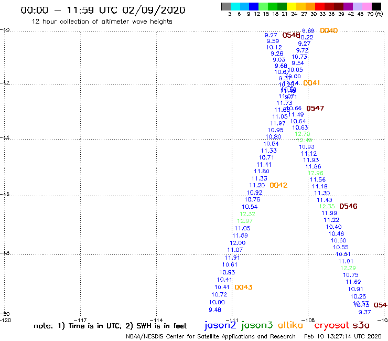Click the longitude axis label '-117'
This screenshot has height=341, width=388.
click(x=80, y=321)
